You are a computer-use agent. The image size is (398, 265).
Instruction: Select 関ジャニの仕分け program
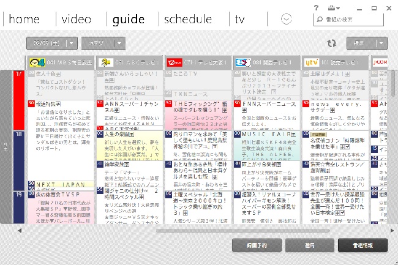[130, 206]
